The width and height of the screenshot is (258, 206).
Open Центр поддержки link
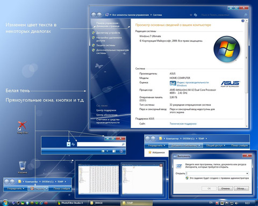coord(106,111)
